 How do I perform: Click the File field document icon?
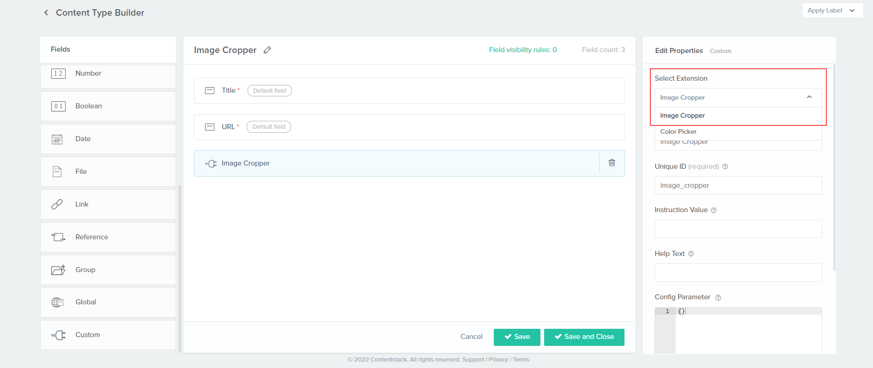57,172
